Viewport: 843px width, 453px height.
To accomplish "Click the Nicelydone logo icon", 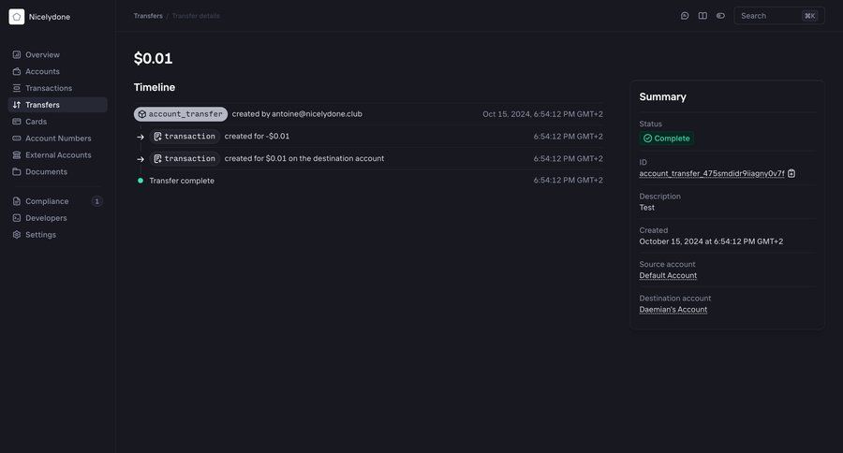I will 17,17.
